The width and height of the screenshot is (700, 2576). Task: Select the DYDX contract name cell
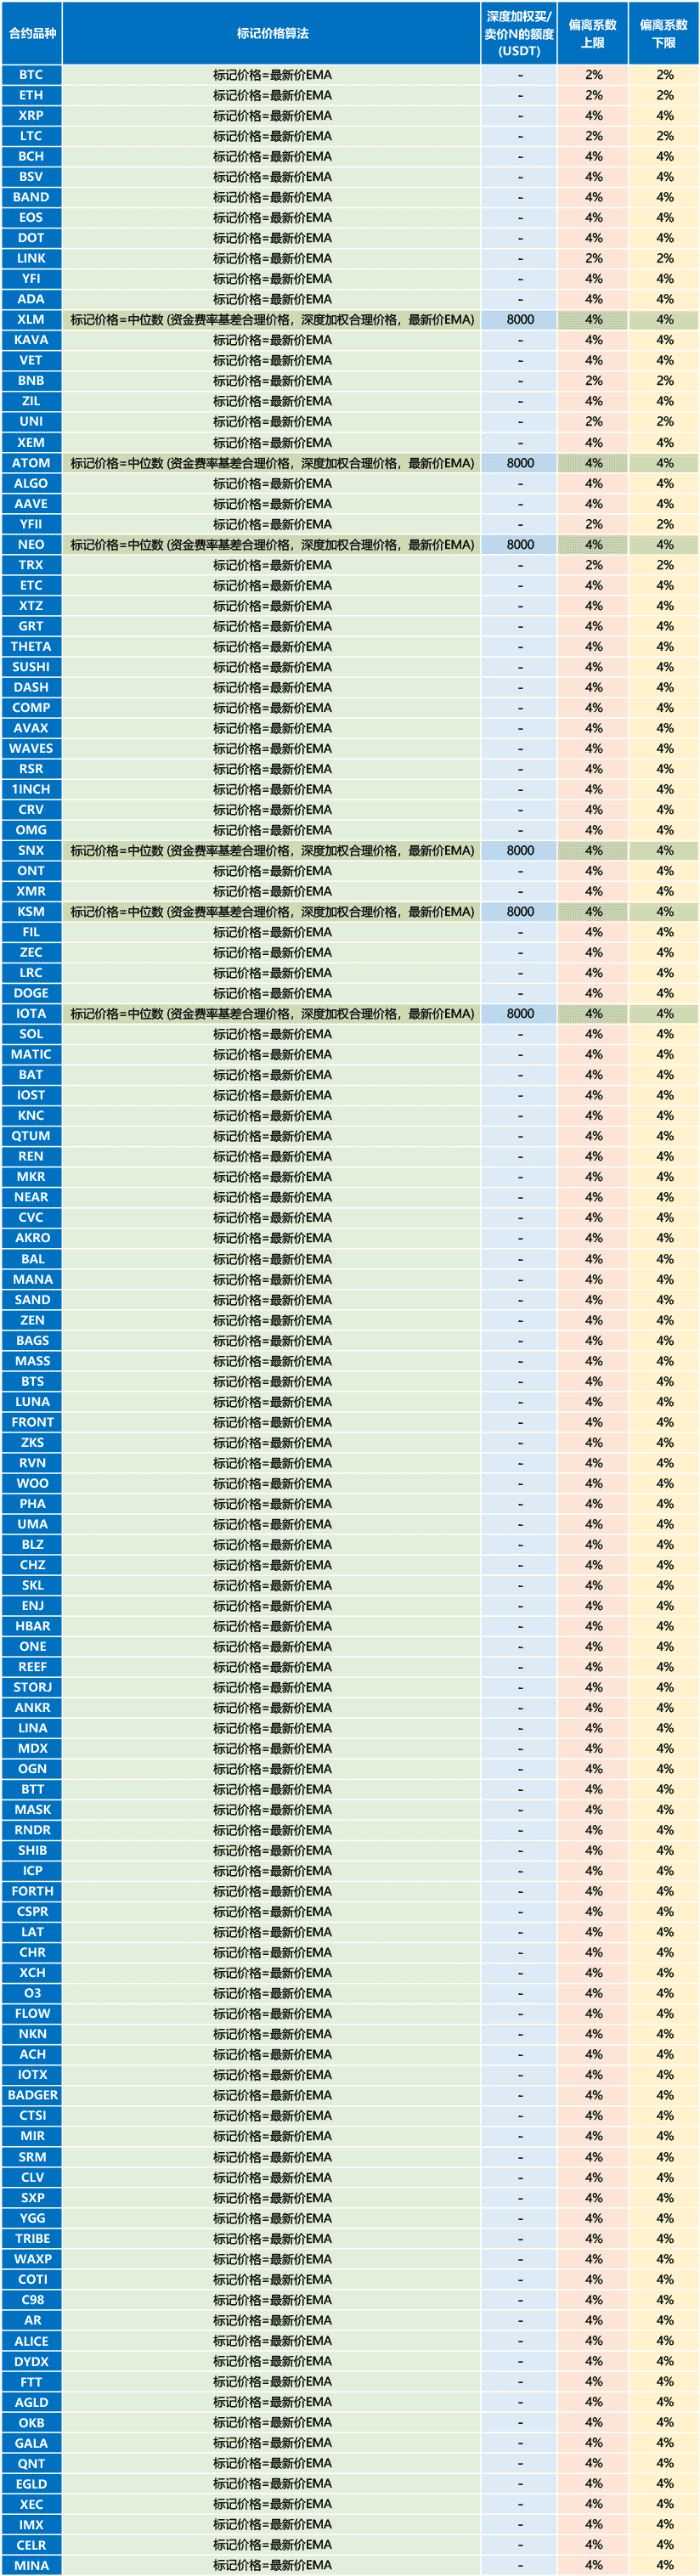31,2362
